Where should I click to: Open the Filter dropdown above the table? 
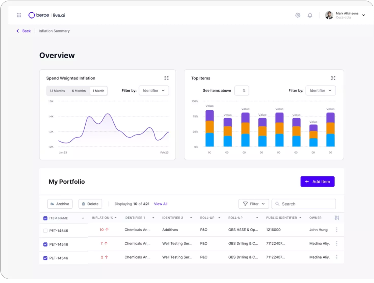[x=253, y=204]
